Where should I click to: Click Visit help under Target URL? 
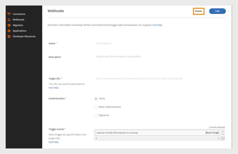[53, 87]
